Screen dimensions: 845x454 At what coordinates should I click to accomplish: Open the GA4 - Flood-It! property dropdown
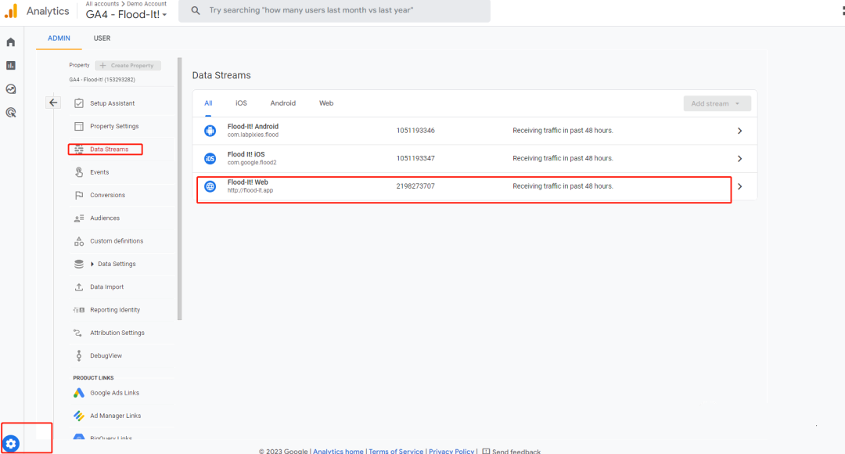[x=127, y=15]
